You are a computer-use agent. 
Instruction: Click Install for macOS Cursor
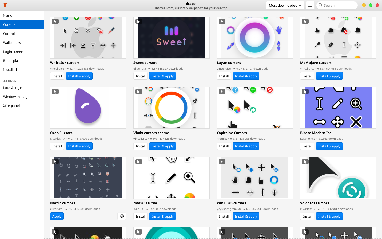[140, 216]
